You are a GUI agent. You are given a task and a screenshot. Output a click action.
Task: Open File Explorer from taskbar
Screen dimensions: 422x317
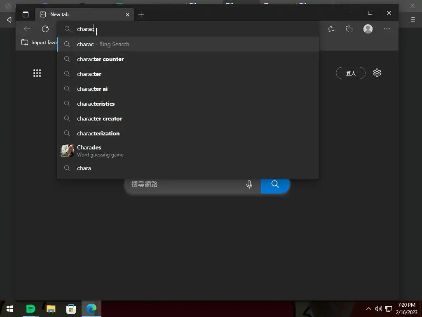(51, 309)
